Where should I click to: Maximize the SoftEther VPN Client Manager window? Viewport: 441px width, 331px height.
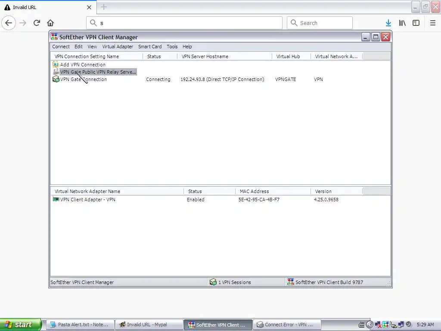[376, 37]
